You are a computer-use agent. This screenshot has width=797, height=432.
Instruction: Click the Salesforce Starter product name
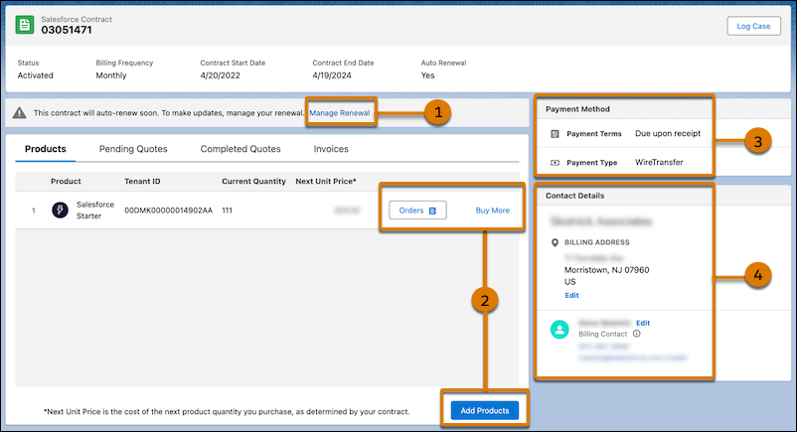click(95, 210)
